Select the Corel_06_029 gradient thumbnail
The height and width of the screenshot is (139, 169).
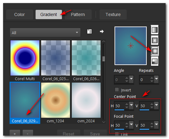pos(25,100)
